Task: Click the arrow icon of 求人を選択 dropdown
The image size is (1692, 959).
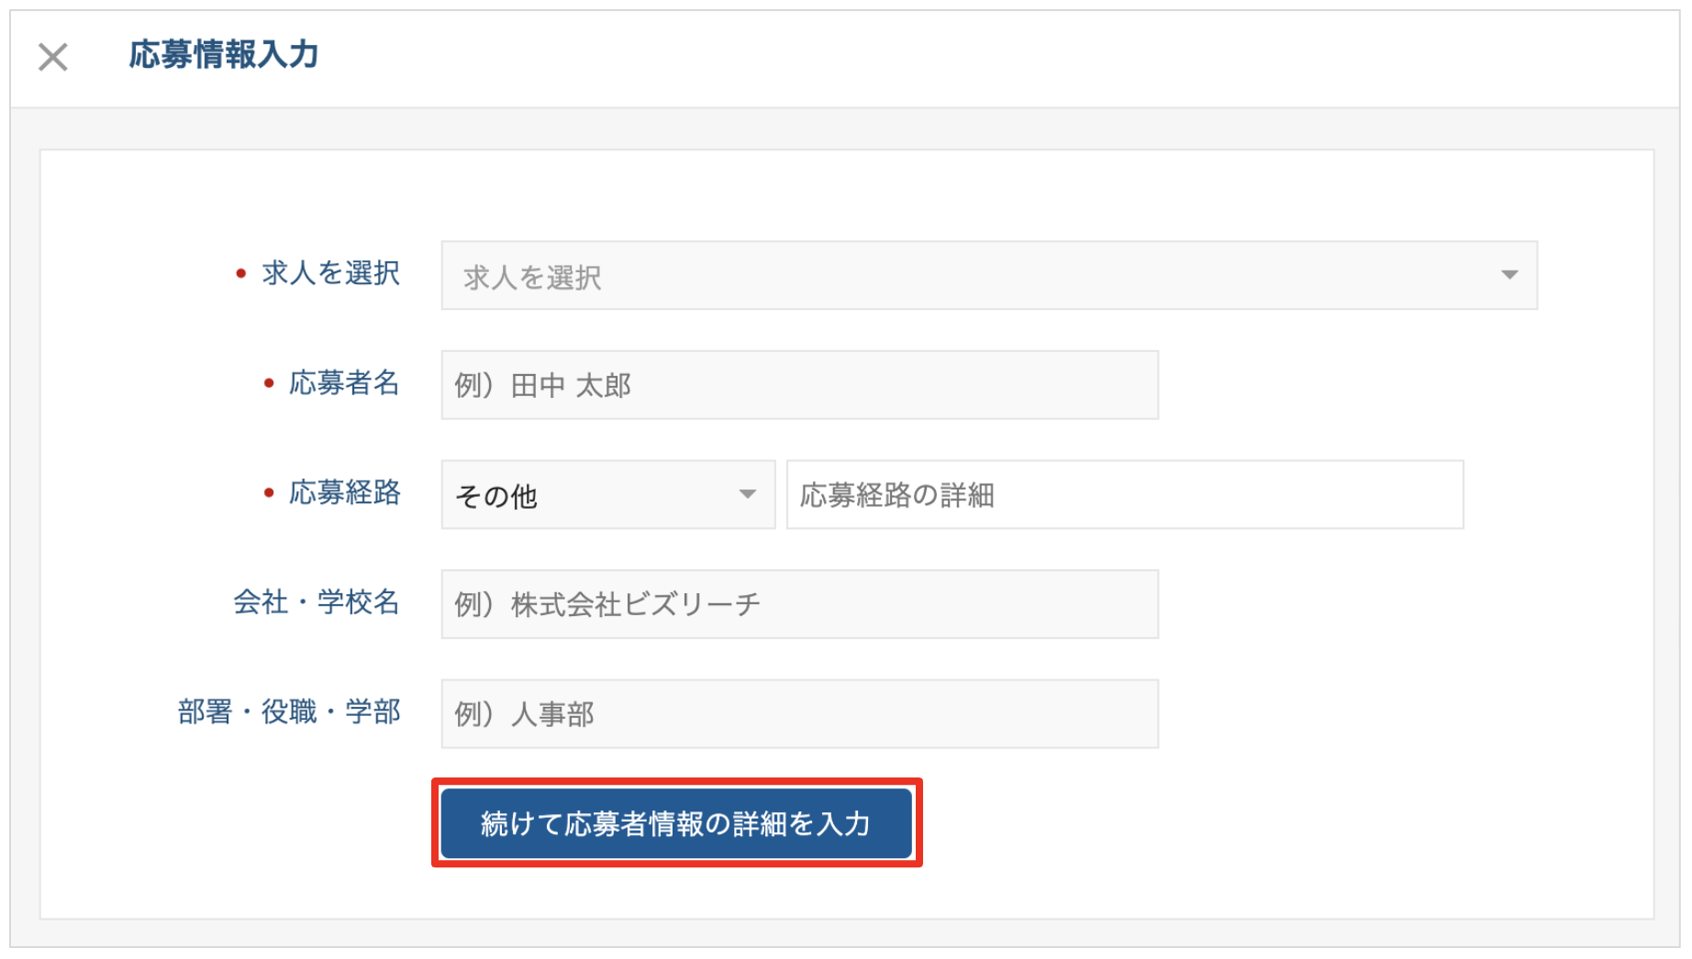Action: tap(1509, 275)
